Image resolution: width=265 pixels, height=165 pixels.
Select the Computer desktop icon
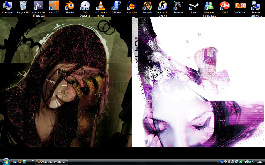[x=8, y=7]
